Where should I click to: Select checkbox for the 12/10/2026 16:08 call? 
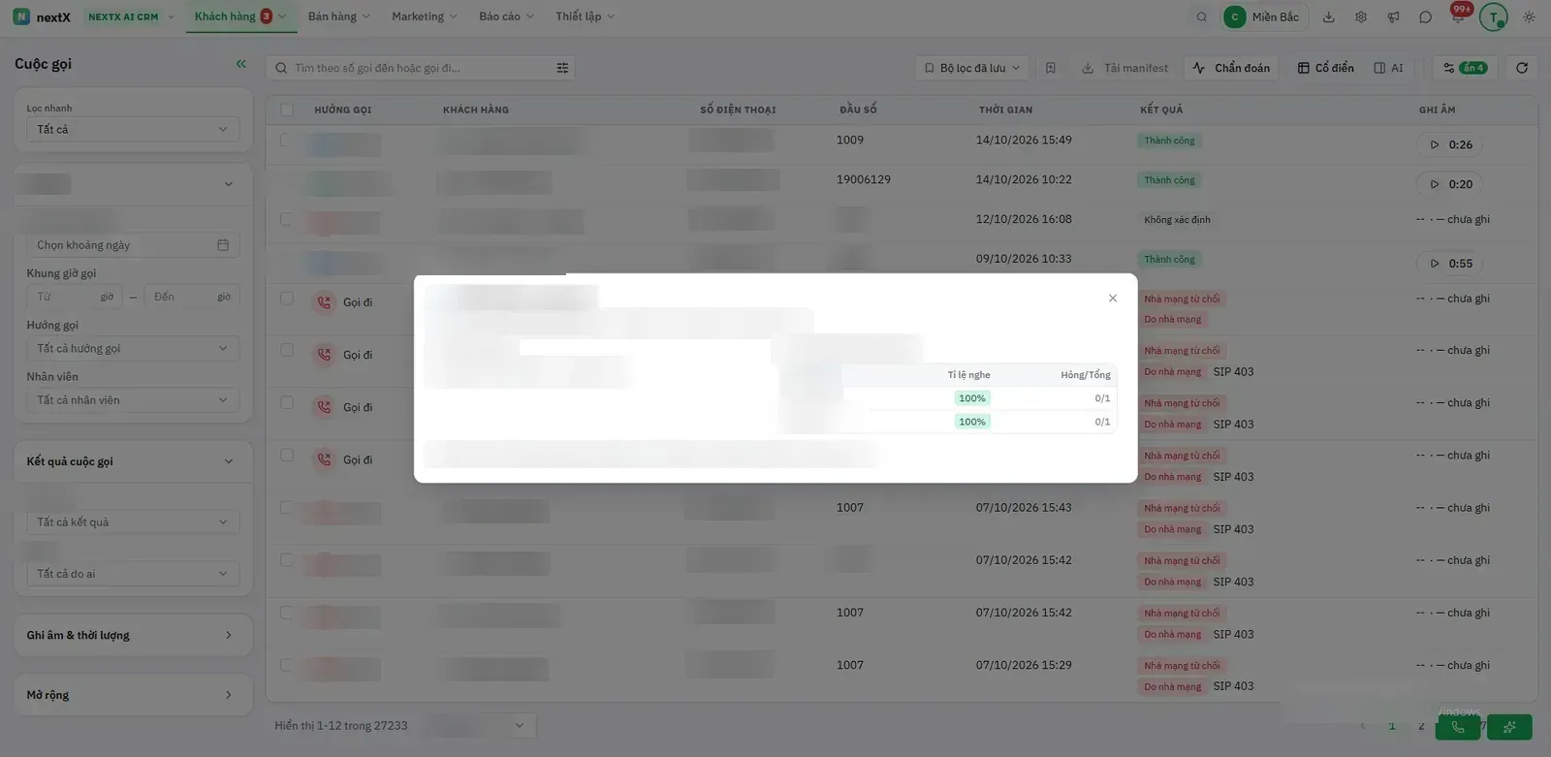coord(286,219)
